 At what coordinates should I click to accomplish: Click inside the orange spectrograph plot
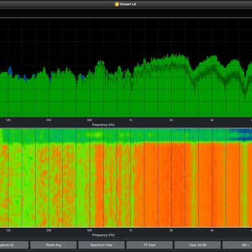pyautogui.click(x=126, y=178)
